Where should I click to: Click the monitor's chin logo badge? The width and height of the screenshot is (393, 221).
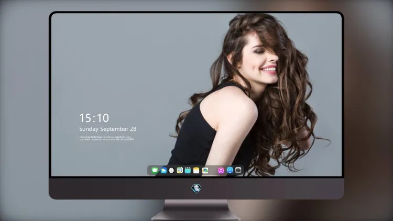point(196,189)
